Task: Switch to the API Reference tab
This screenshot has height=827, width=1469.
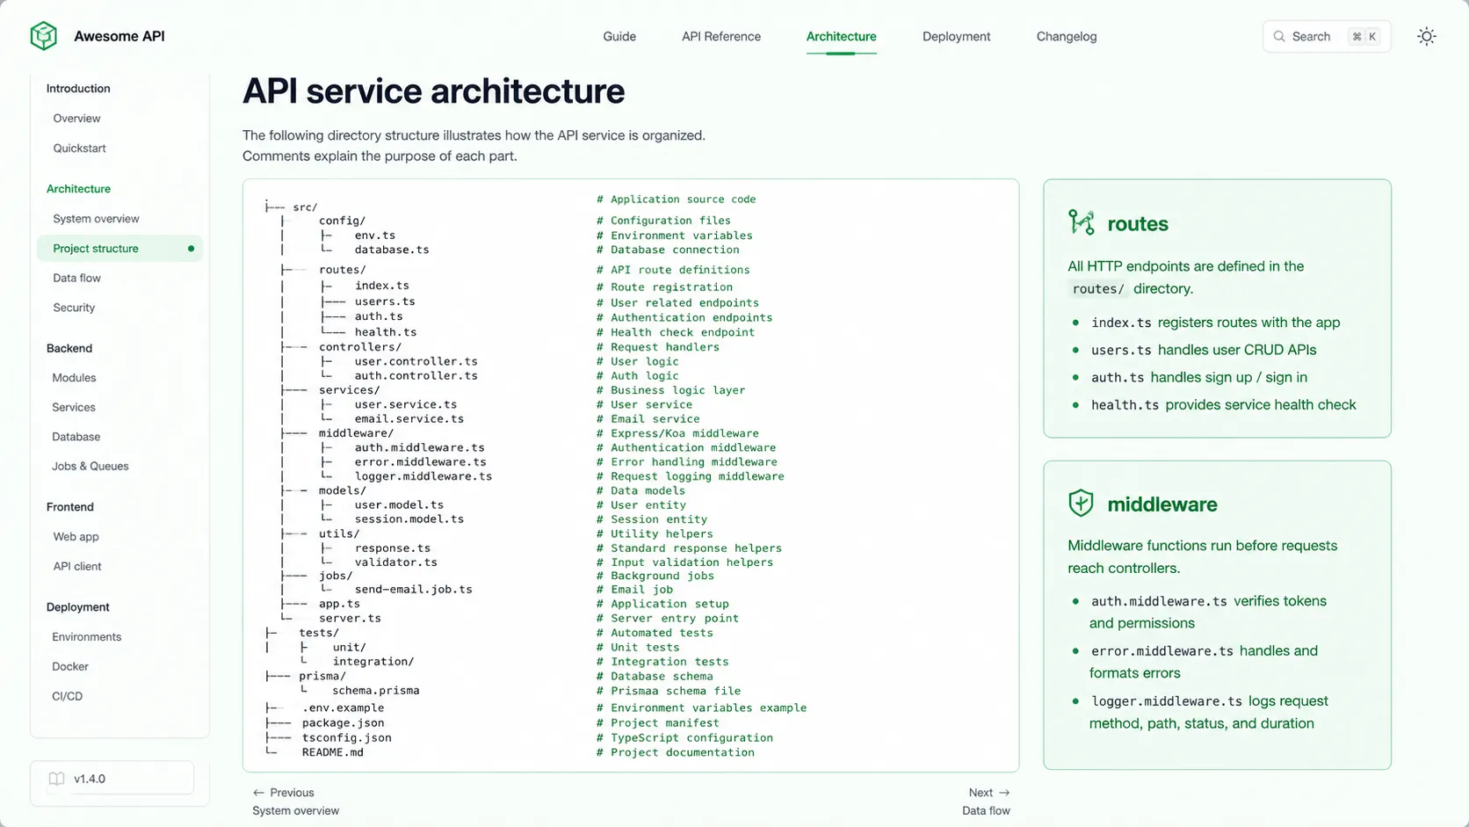Action: pyautogui.click(x=720, y=36)
